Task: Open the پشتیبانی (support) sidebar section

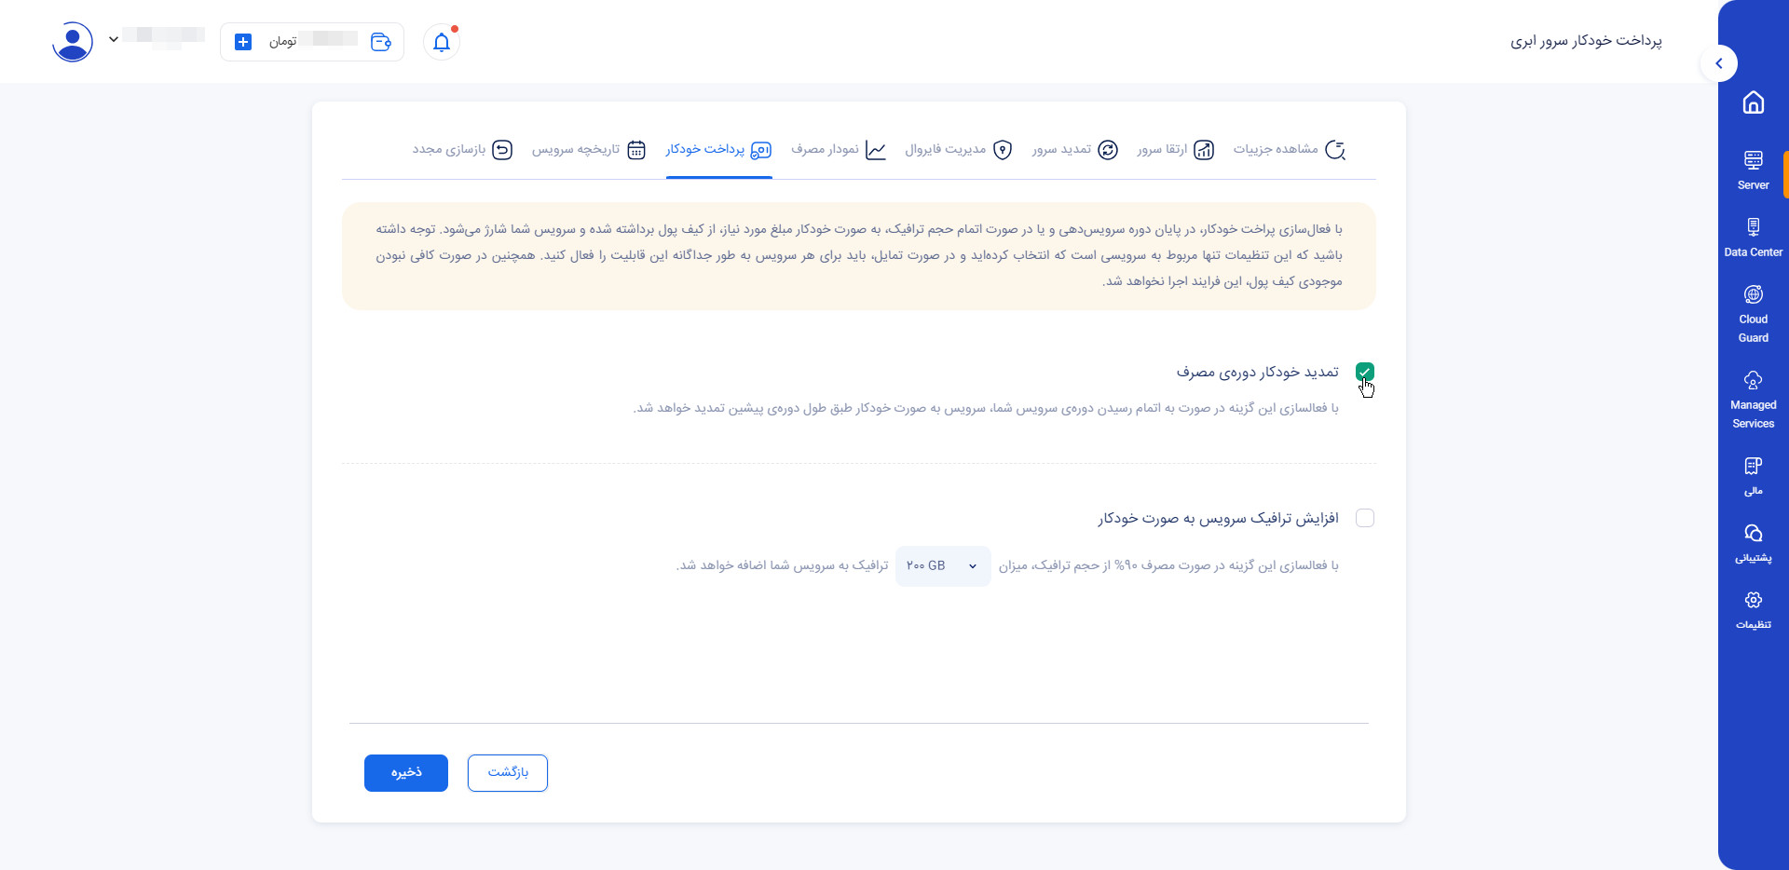Action: 1753,544
